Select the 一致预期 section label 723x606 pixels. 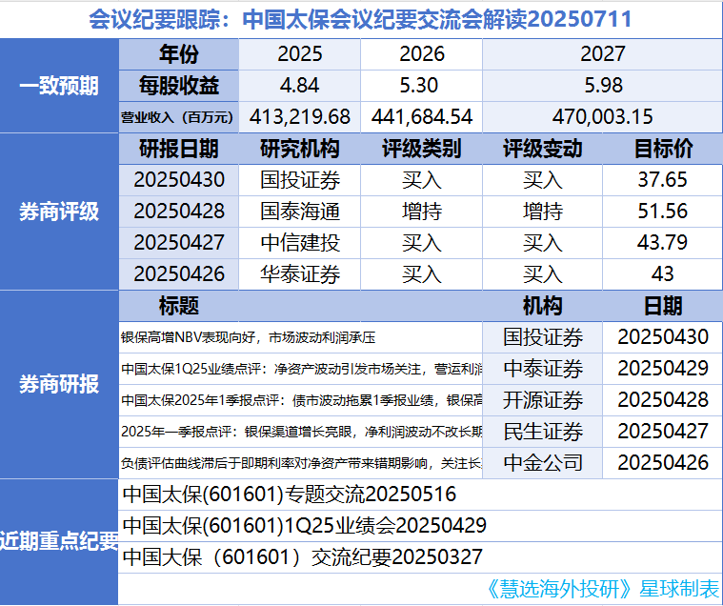(x=59, y=86)
